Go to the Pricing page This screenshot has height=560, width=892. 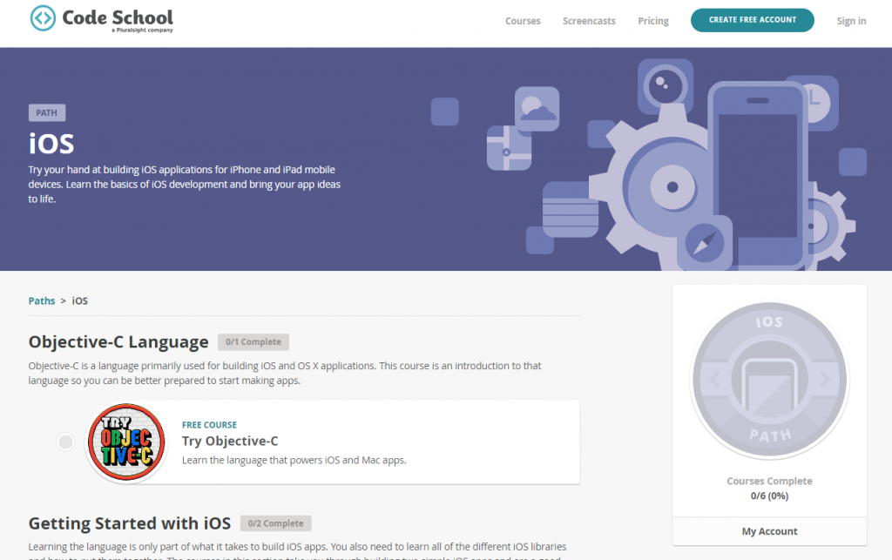653,21
